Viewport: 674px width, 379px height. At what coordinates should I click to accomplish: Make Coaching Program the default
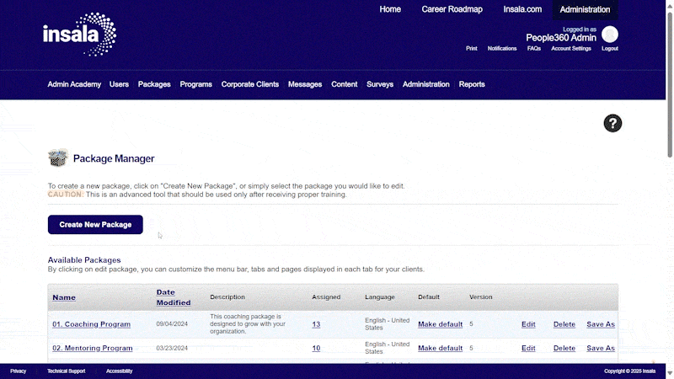tap(440, 324)
